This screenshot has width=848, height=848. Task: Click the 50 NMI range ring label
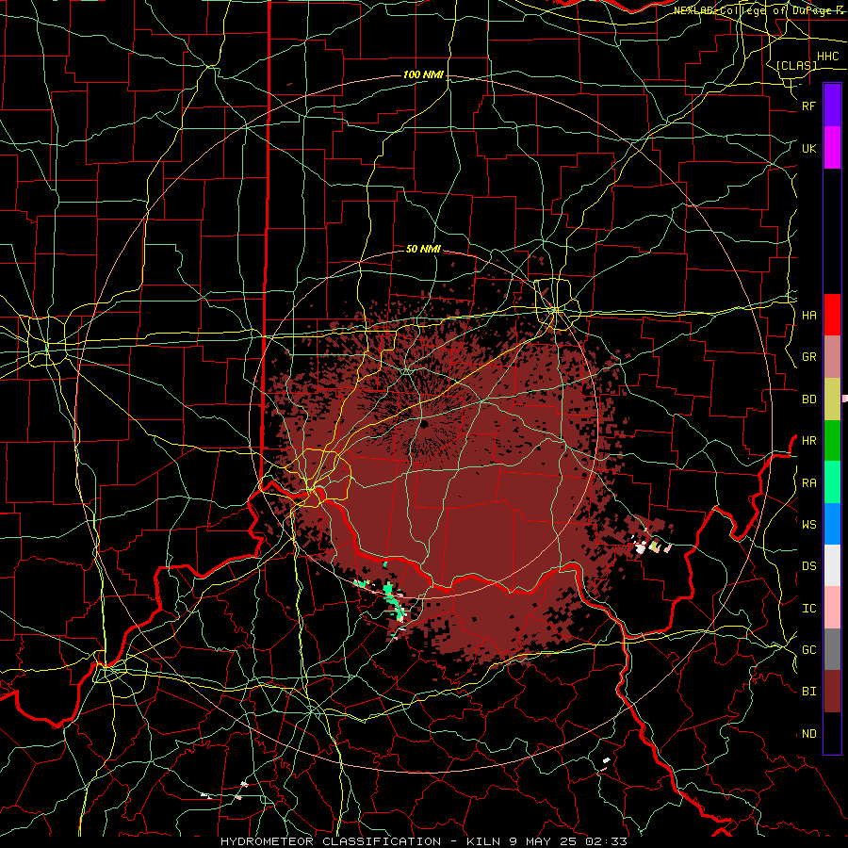point(423,249)
